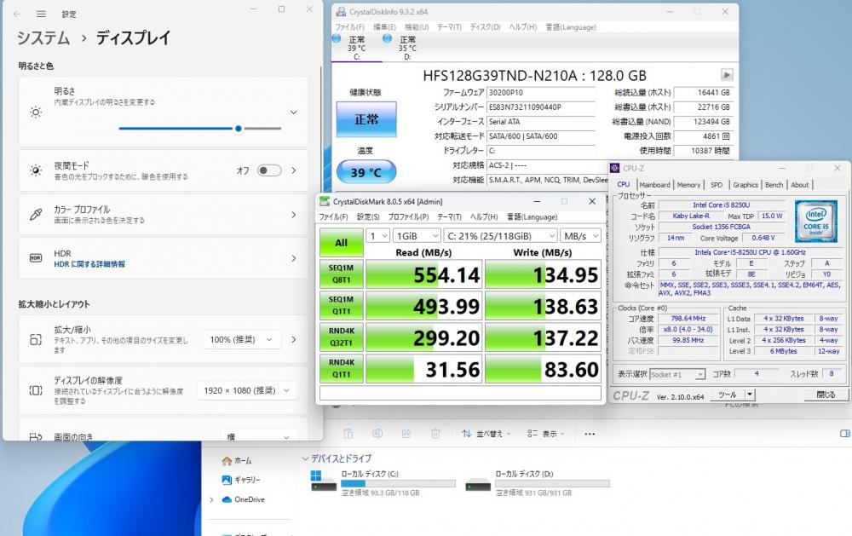
Task: Open the ディスク(D) menu in CrystalDiskInfo
Action: tap(485, 27)
